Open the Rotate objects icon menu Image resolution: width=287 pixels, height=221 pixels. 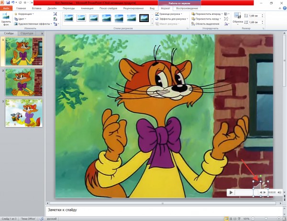point(227,24)
